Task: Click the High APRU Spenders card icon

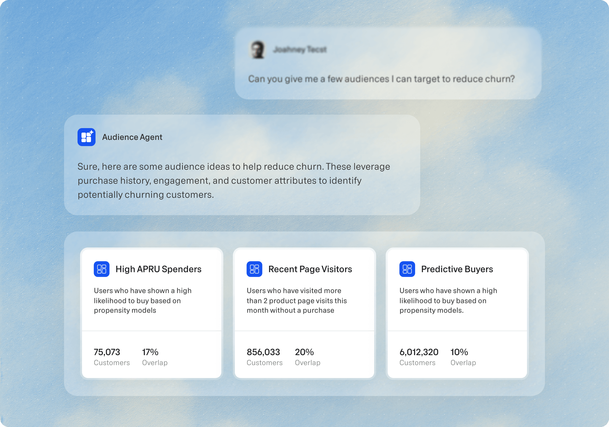Action: pyautogui.click(x=102, y=269)
